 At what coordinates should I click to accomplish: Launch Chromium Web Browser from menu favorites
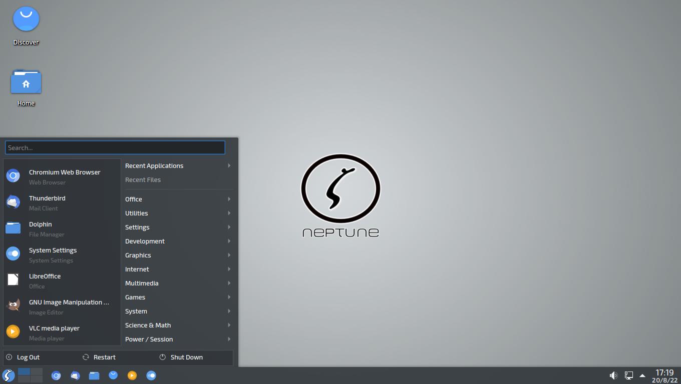click(x=62, y=176)
